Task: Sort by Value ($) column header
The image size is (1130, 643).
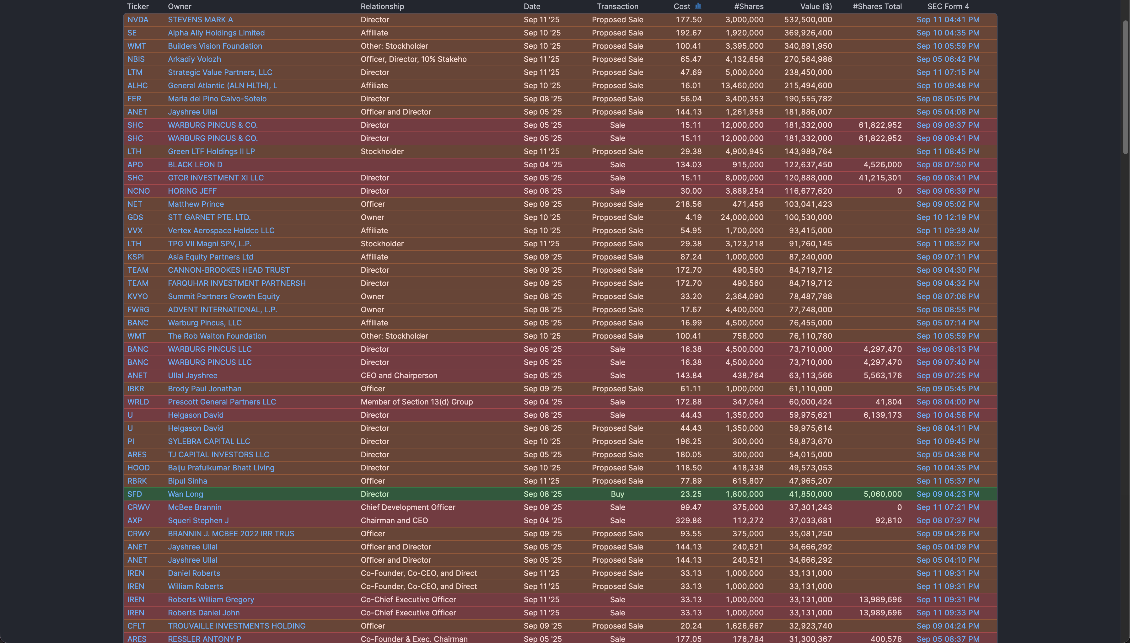Action: [815, 7]
